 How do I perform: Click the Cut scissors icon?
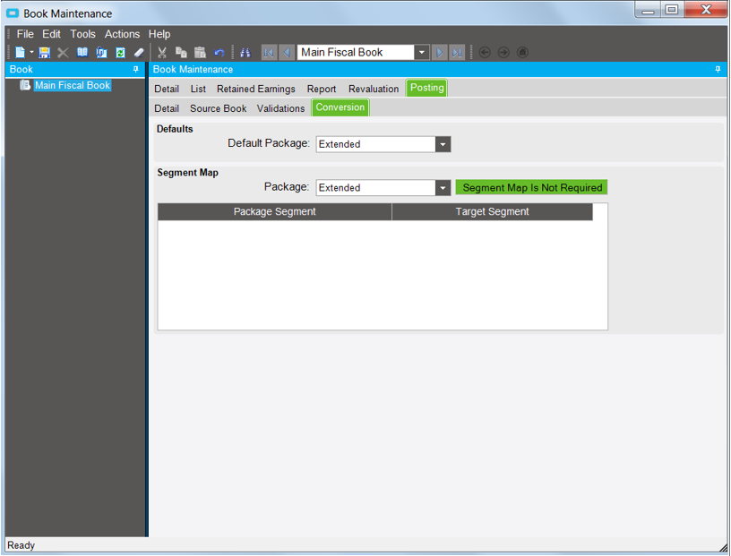(162, 52)
